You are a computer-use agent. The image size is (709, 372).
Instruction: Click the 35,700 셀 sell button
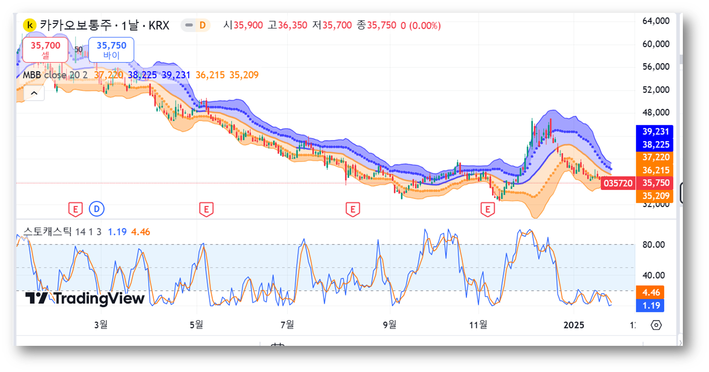(x=45, y=50)
